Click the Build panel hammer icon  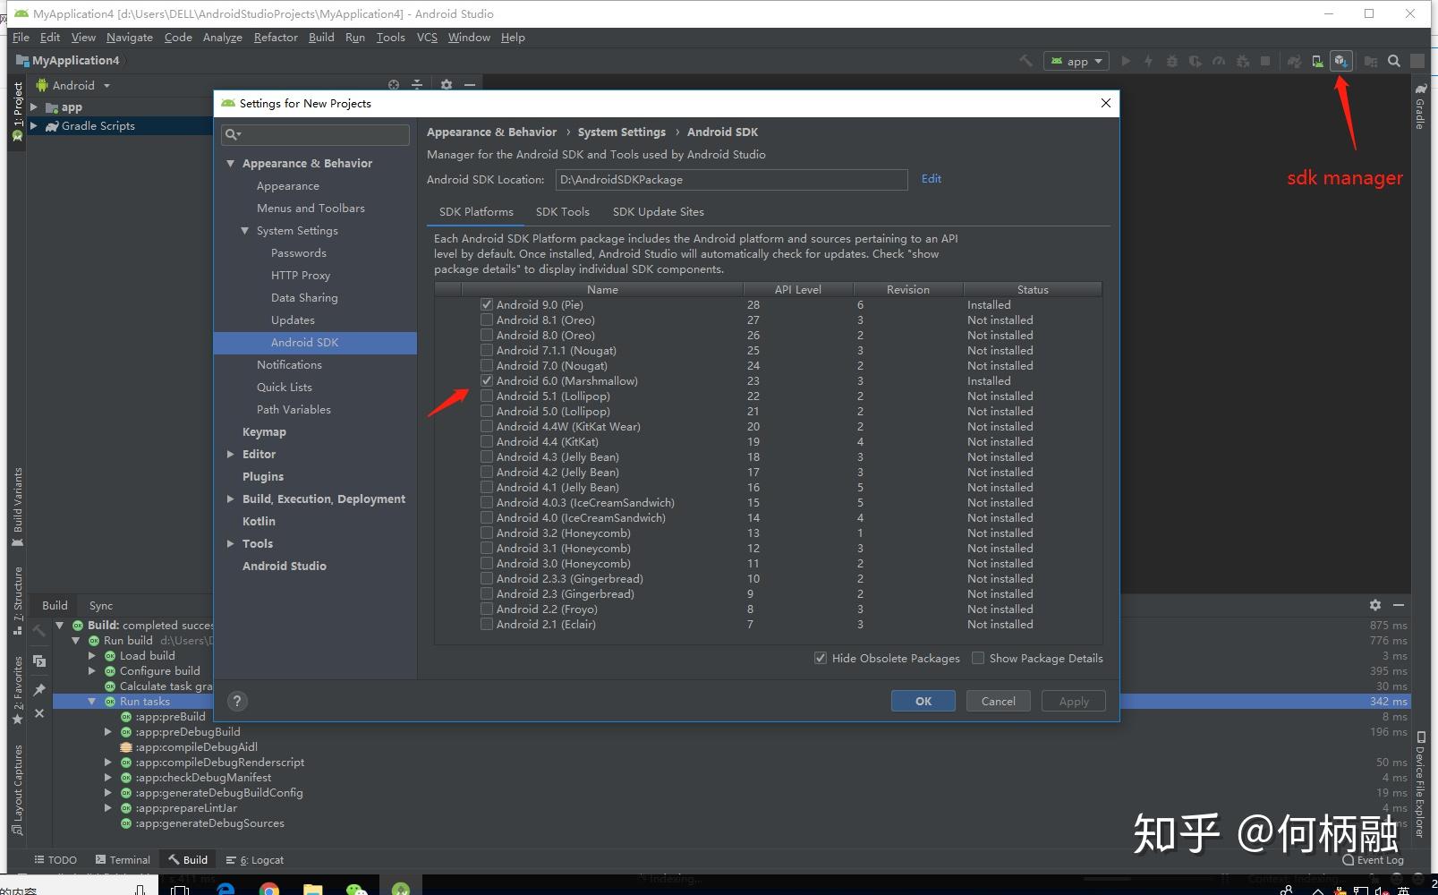[39, 631]
